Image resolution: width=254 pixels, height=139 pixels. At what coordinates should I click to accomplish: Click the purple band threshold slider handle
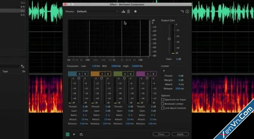147,78
